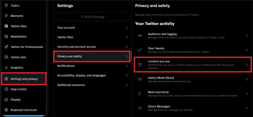Click the Direct Messages envelope icon

point(140,108)
